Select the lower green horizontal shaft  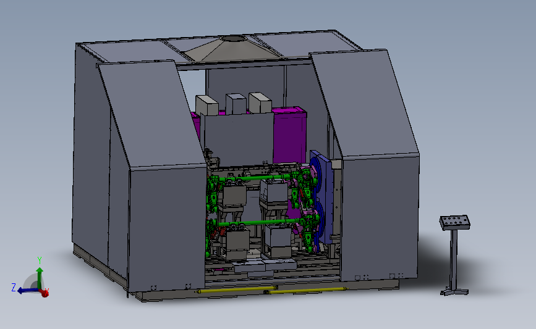click(x=259, y=222)
